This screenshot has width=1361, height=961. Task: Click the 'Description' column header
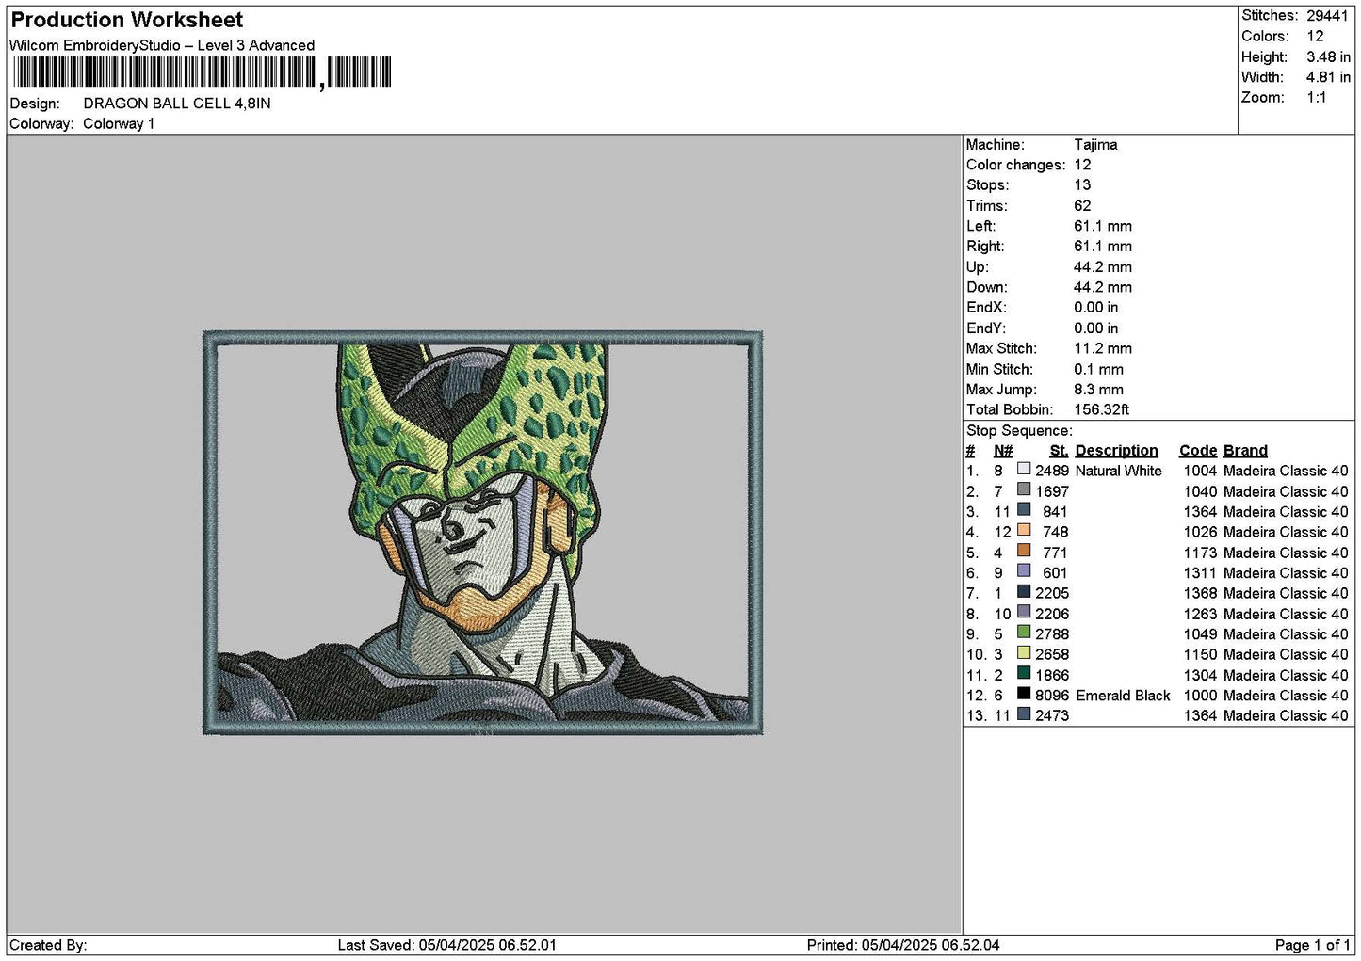click(x=1117, y=451)
